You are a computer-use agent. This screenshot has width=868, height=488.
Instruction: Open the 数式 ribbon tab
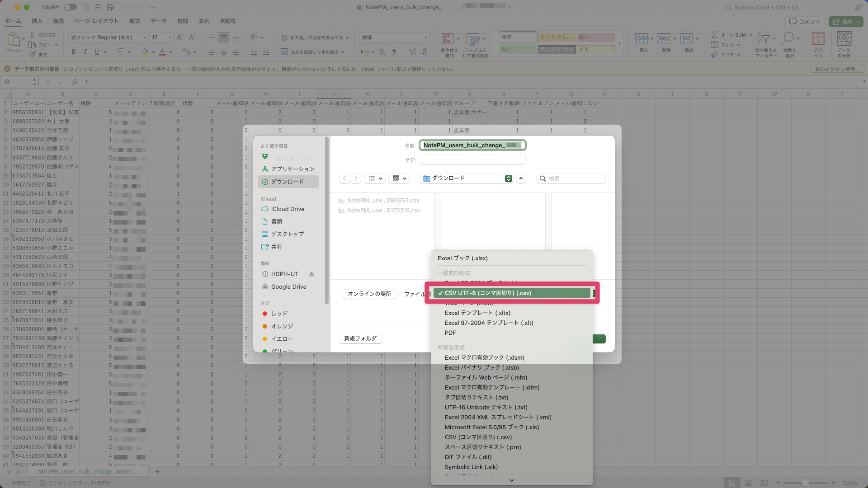pyautogui.click(x=135, y=21)
